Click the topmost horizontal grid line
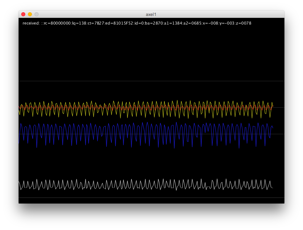This screenshot has height=230, width=303. coord(151,81)
